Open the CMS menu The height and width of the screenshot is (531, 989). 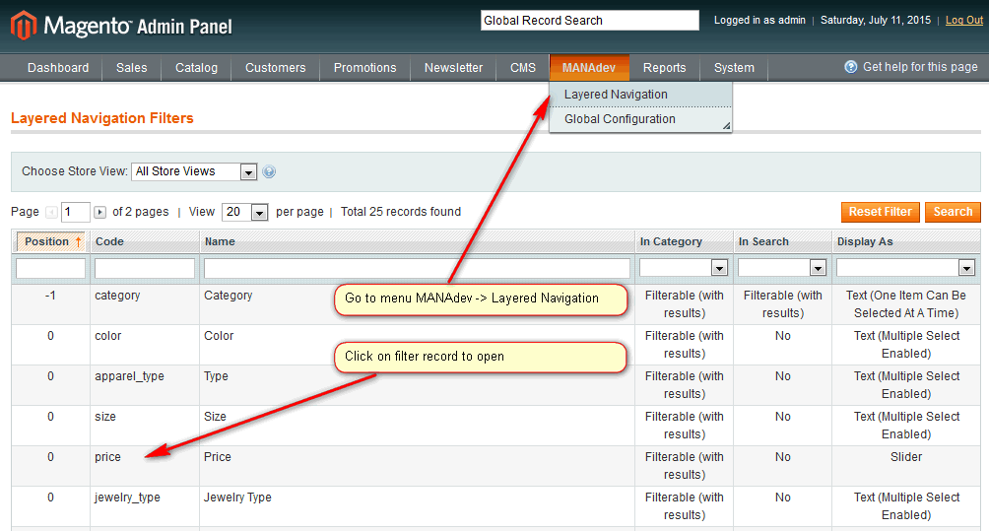tap(523, 67)
